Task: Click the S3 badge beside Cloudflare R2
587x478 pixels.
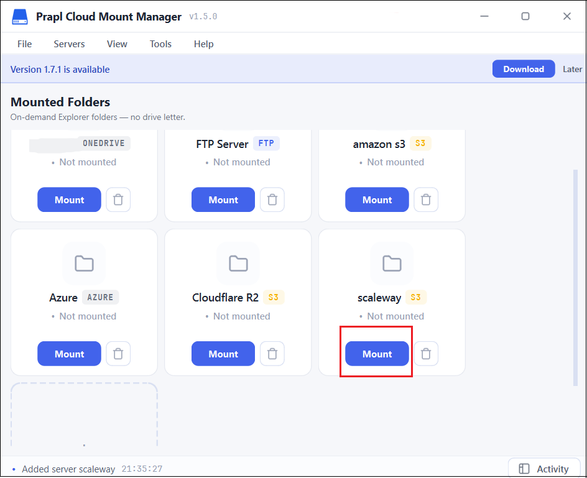Action: (x=274, y=297)
